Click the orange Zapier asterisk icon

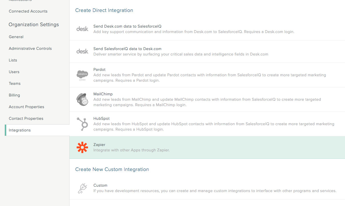point(82,147)
